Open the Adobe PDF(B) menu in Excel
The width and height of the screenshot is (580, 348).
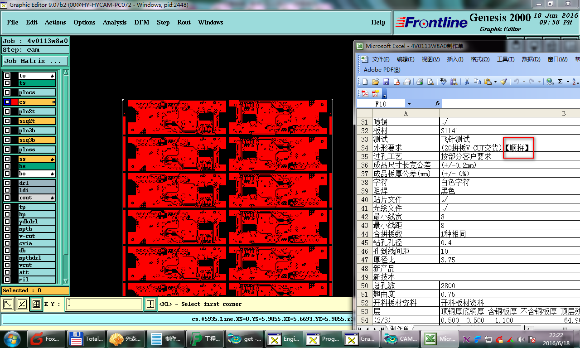click(382, 70)
